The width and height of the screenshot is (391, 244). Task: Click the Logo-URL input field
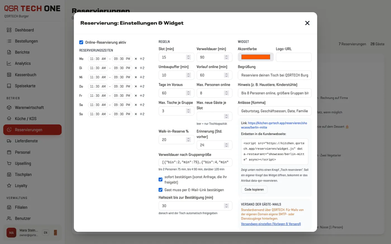(294, 57)
